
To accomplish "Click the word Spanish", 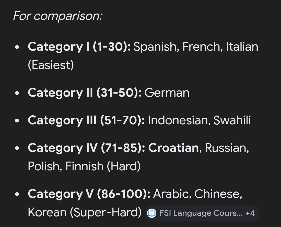I will coord(155,47).
